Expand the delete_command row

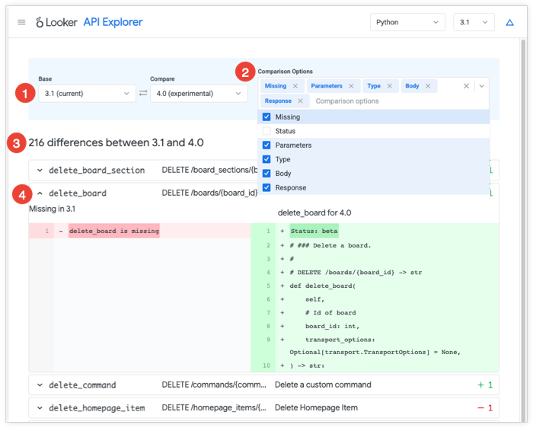point(40,385)
